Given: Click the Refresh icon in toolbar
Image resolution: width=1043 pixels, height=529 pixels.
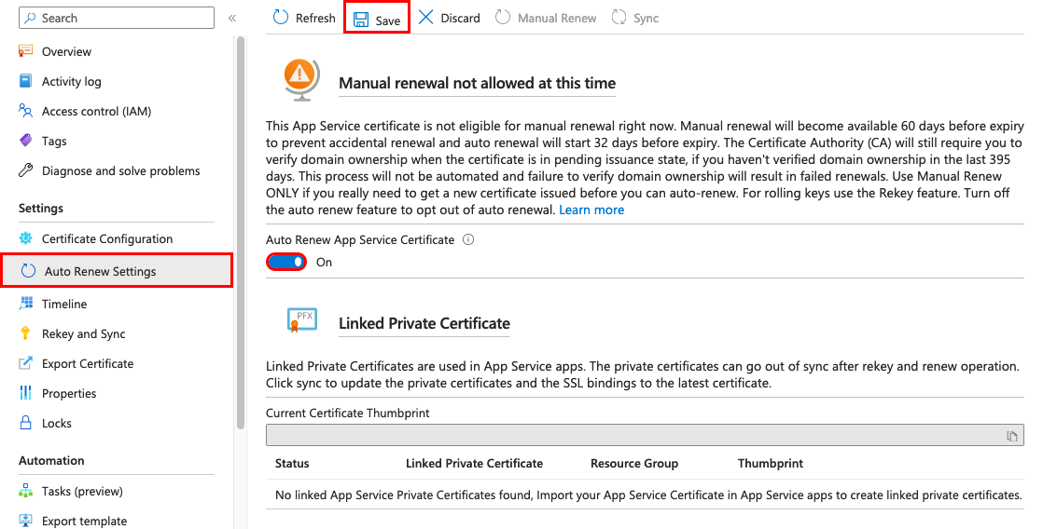Looking at the screenshot, I should point(281,18).
